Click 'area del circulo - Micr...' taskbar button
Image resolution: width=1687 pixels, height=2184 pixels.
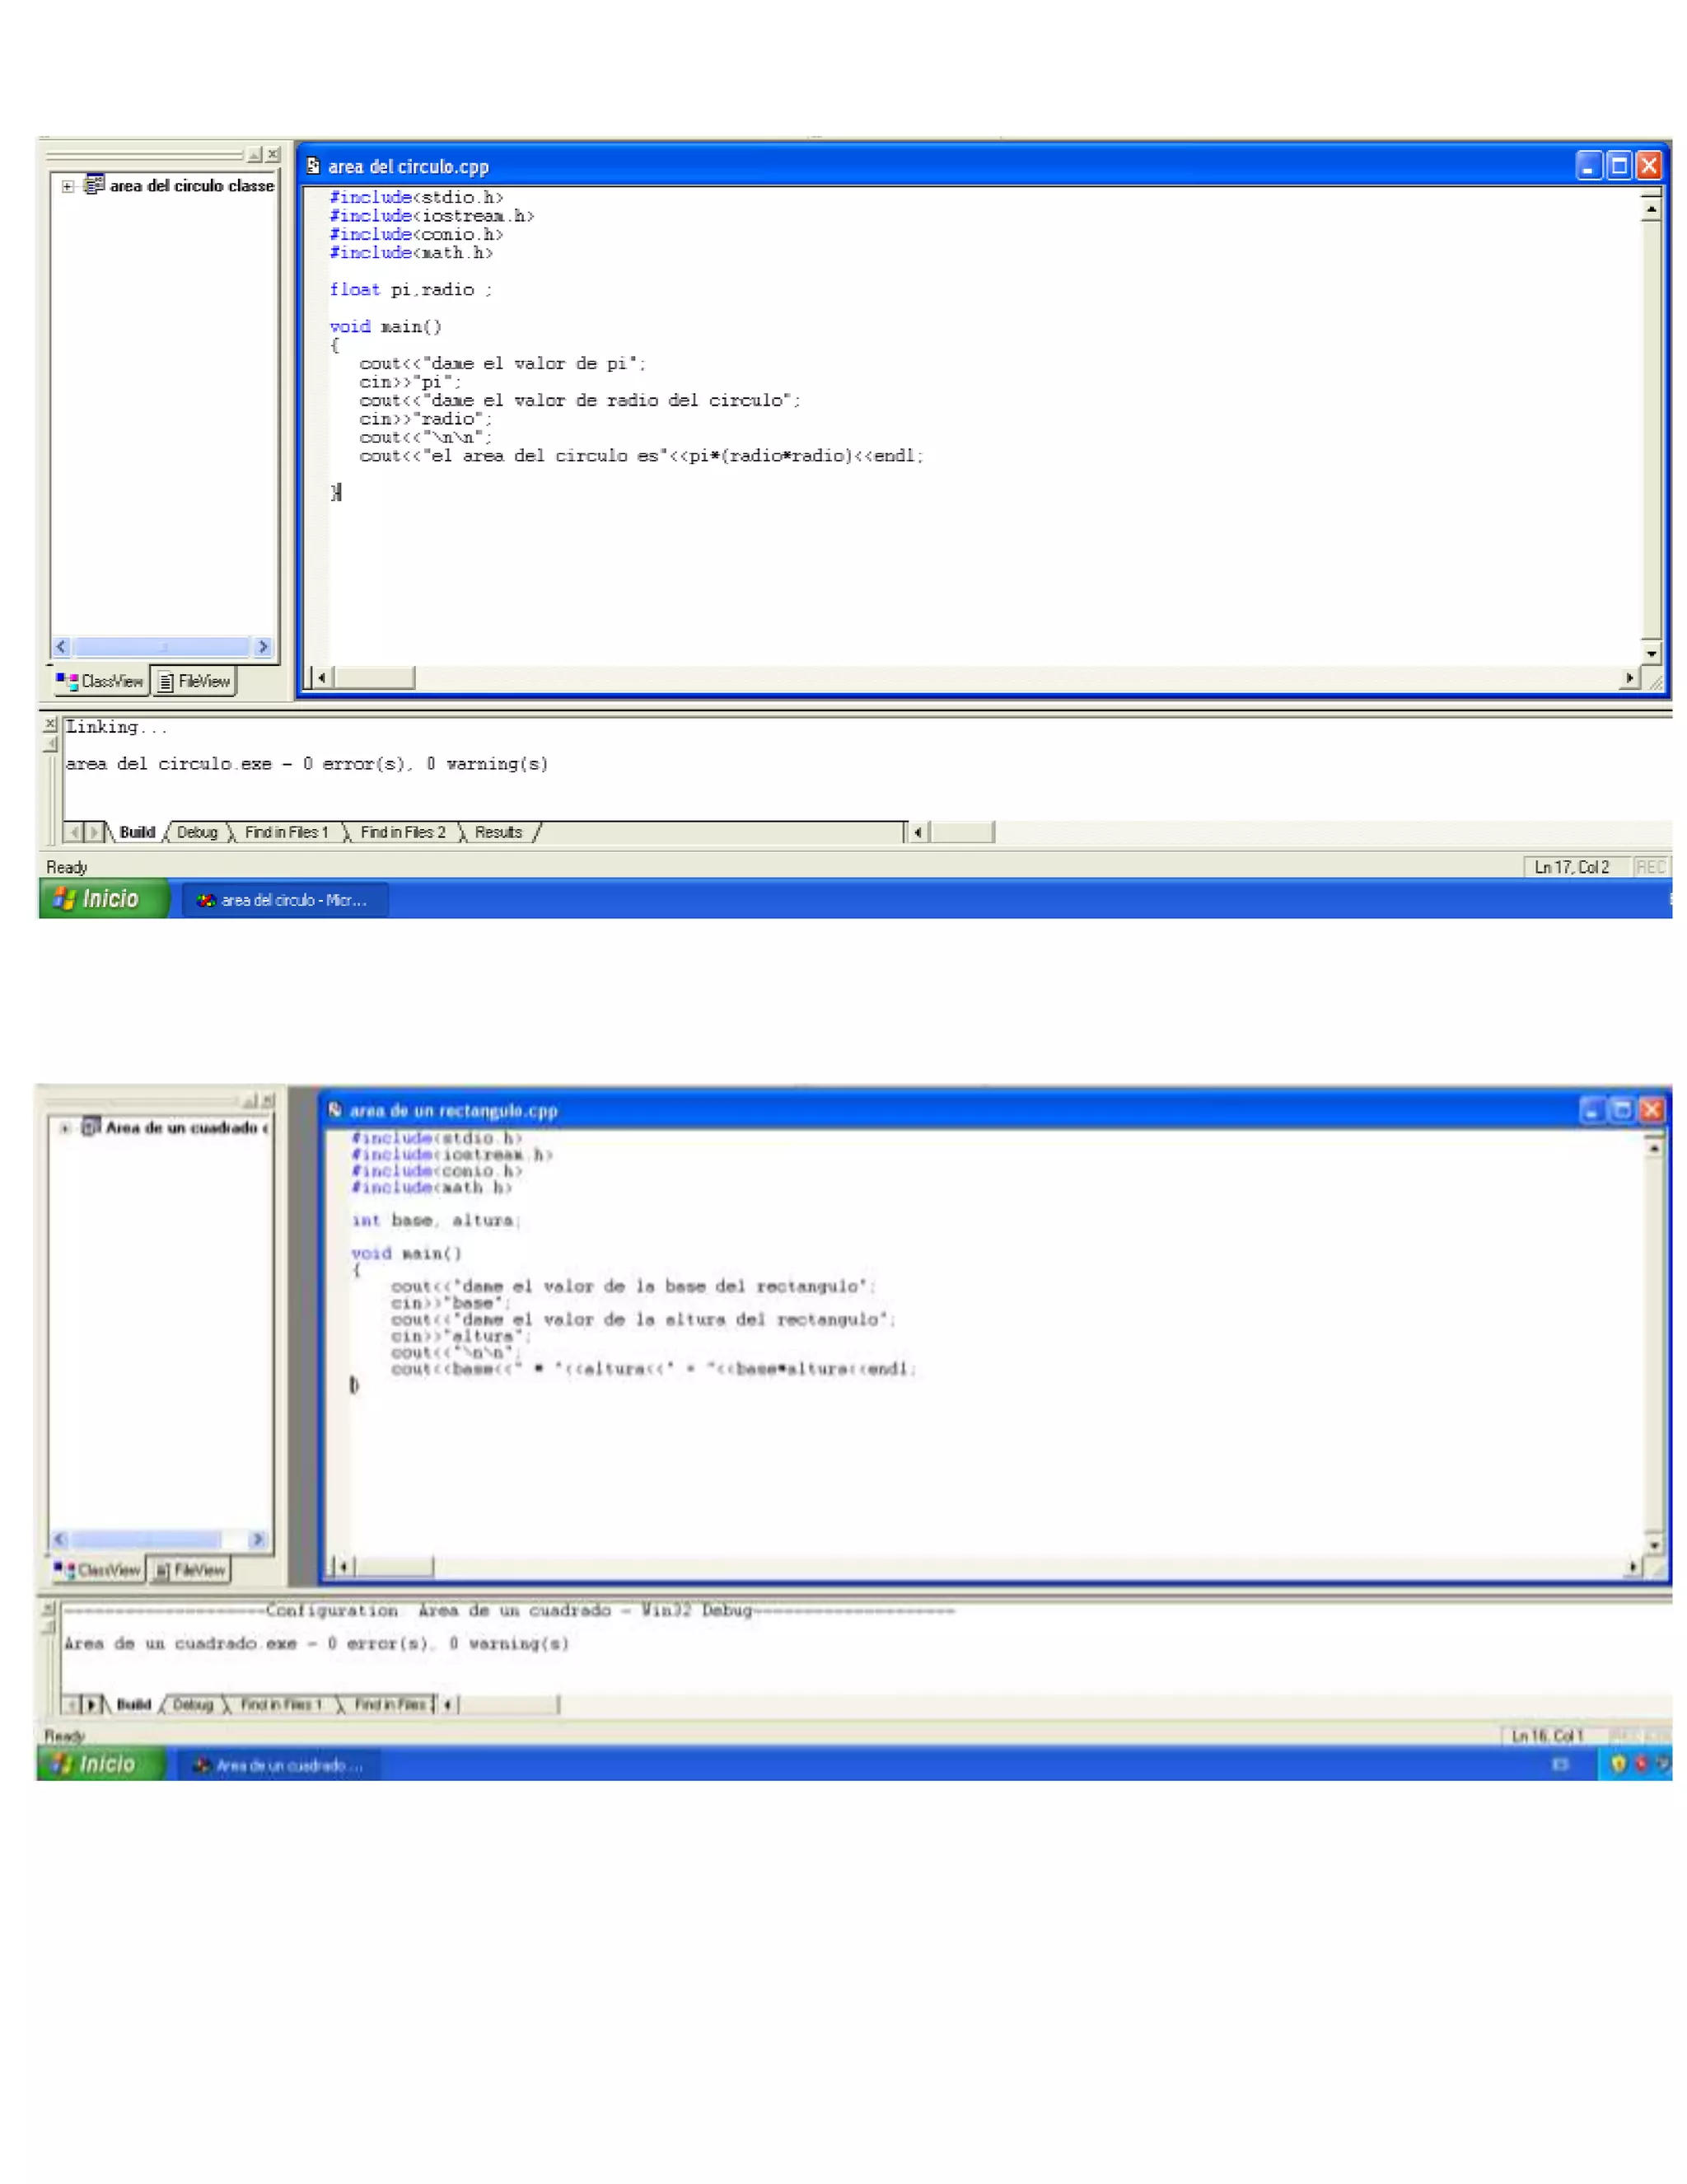pyautogui.click(x=285, y=900)
